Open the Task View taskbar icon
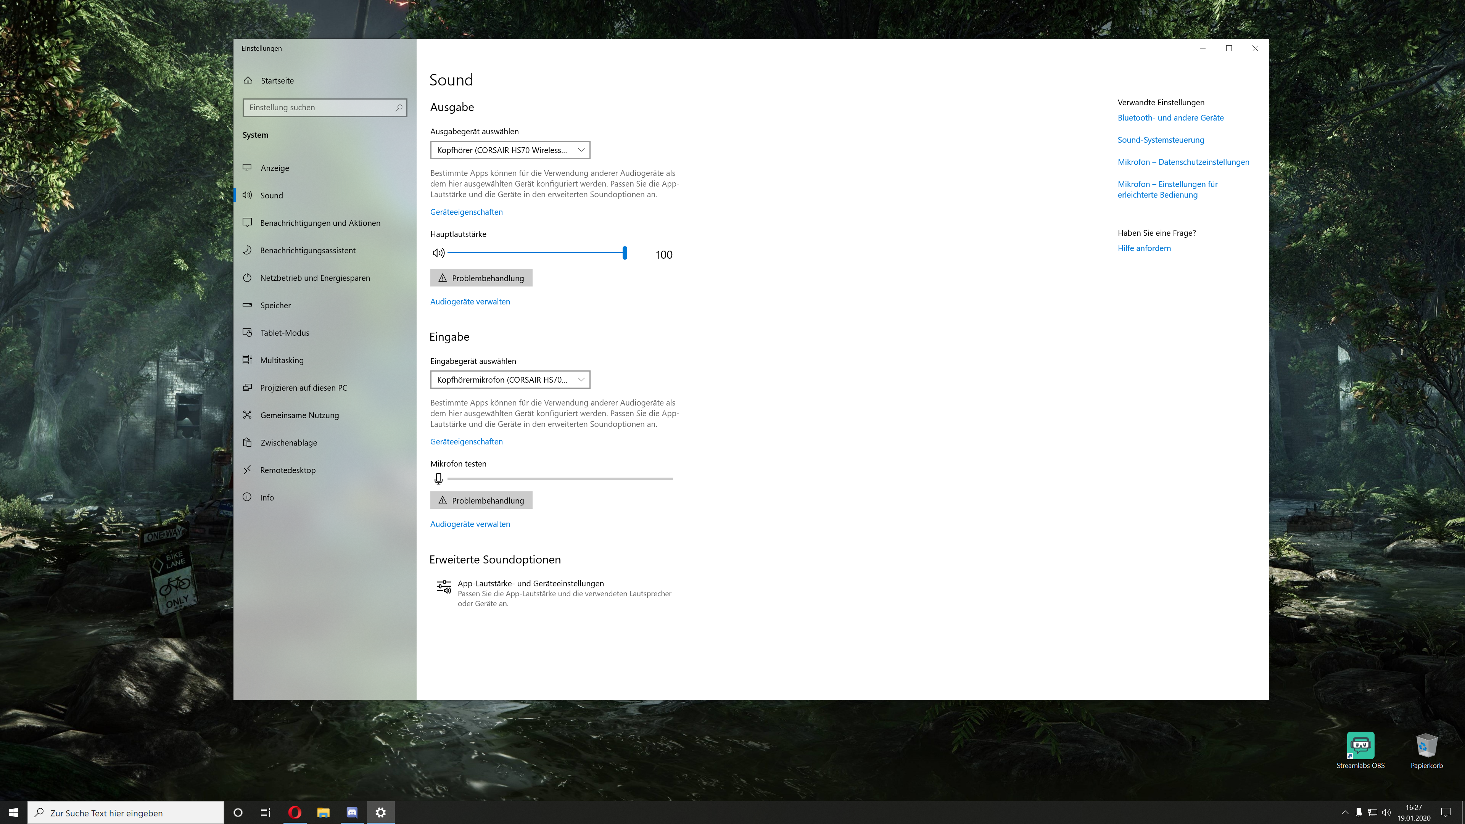Viewport: 1465px width, 824px height. [x=266, y=813]
